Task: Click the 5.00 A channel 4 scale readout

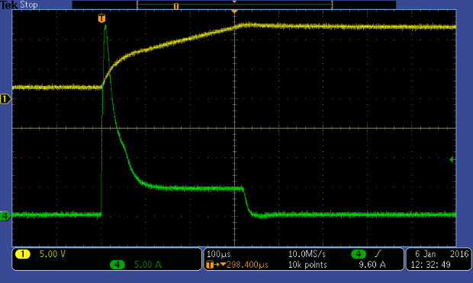Action: click(x=147, y=265)
